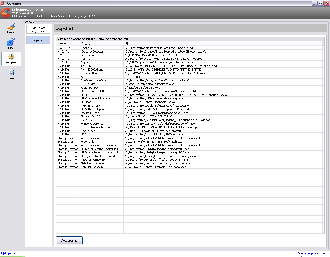Select the ACTIVBOARD entry

[x=190, y=88]
